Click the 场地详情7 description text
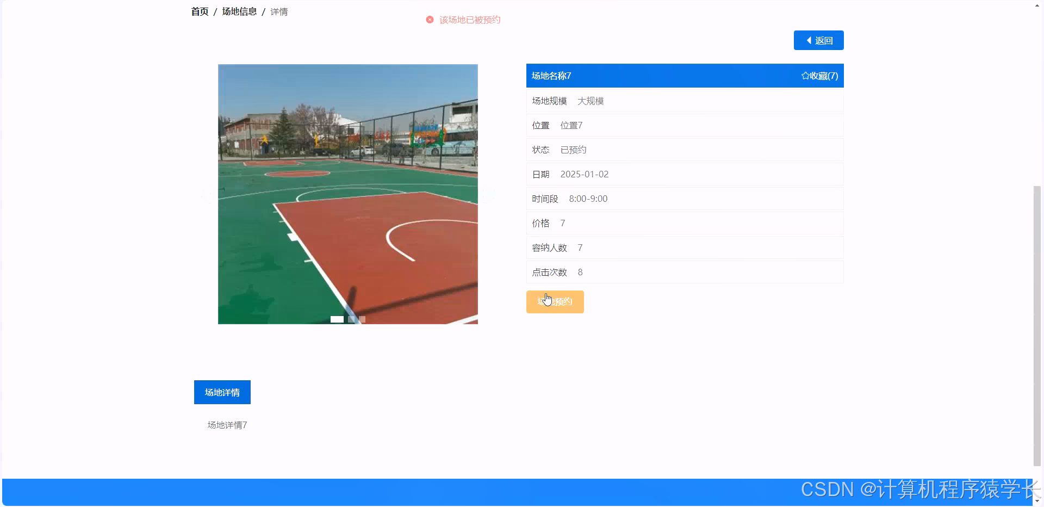The width and height of the screenshot is (1044, 507). (227, 425)
